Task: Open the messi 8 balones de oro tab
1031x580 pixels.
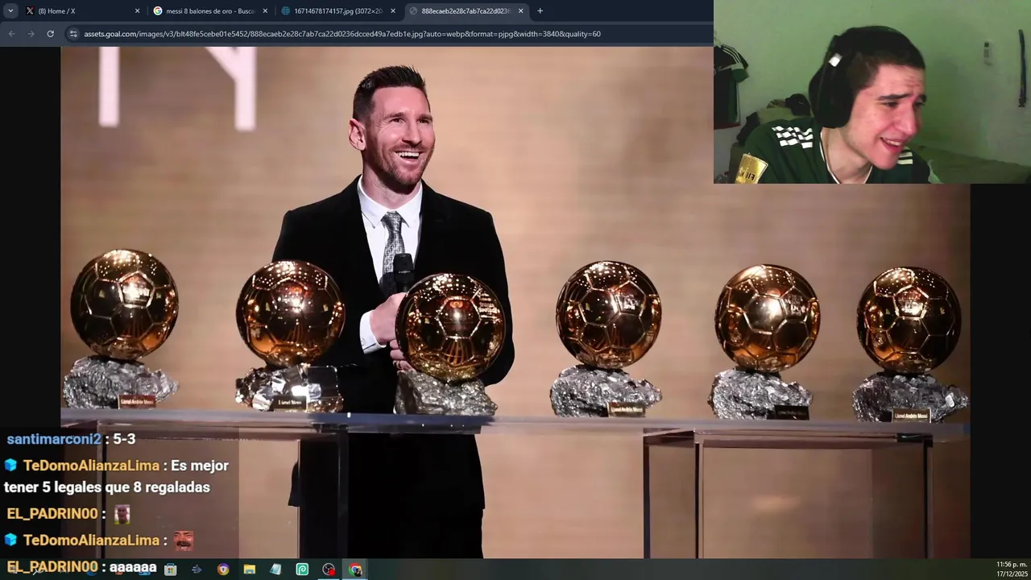Action: (x=209, y=11)
